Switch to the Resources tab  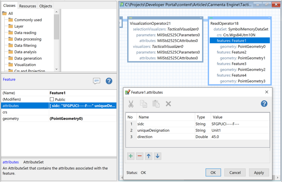coord(28,6)
